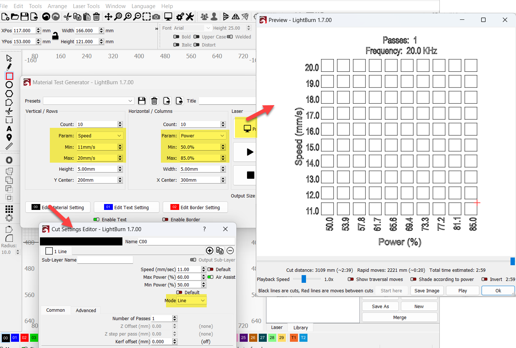Toggle Upper Case switch
516x348 pixels.
point(196,37)
